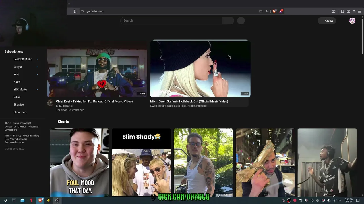This screenshot has width=364, height=204.
Task: Open Brave Shields lion icon
Action: pyautogui.click(x=274, y=11)
